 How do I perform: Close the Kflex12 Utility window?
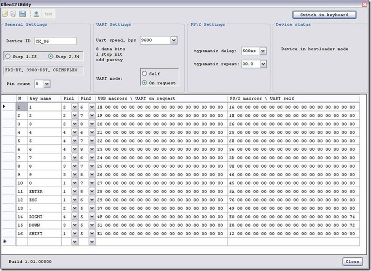tap(365, 4)
